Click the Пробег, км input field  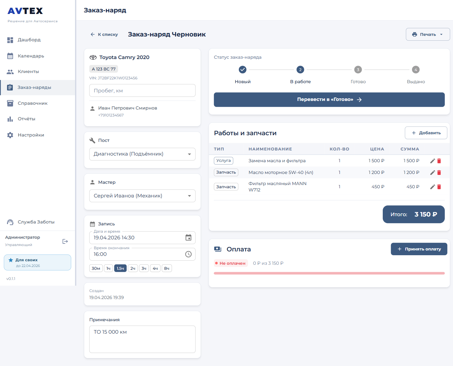[x=142, y=91]
